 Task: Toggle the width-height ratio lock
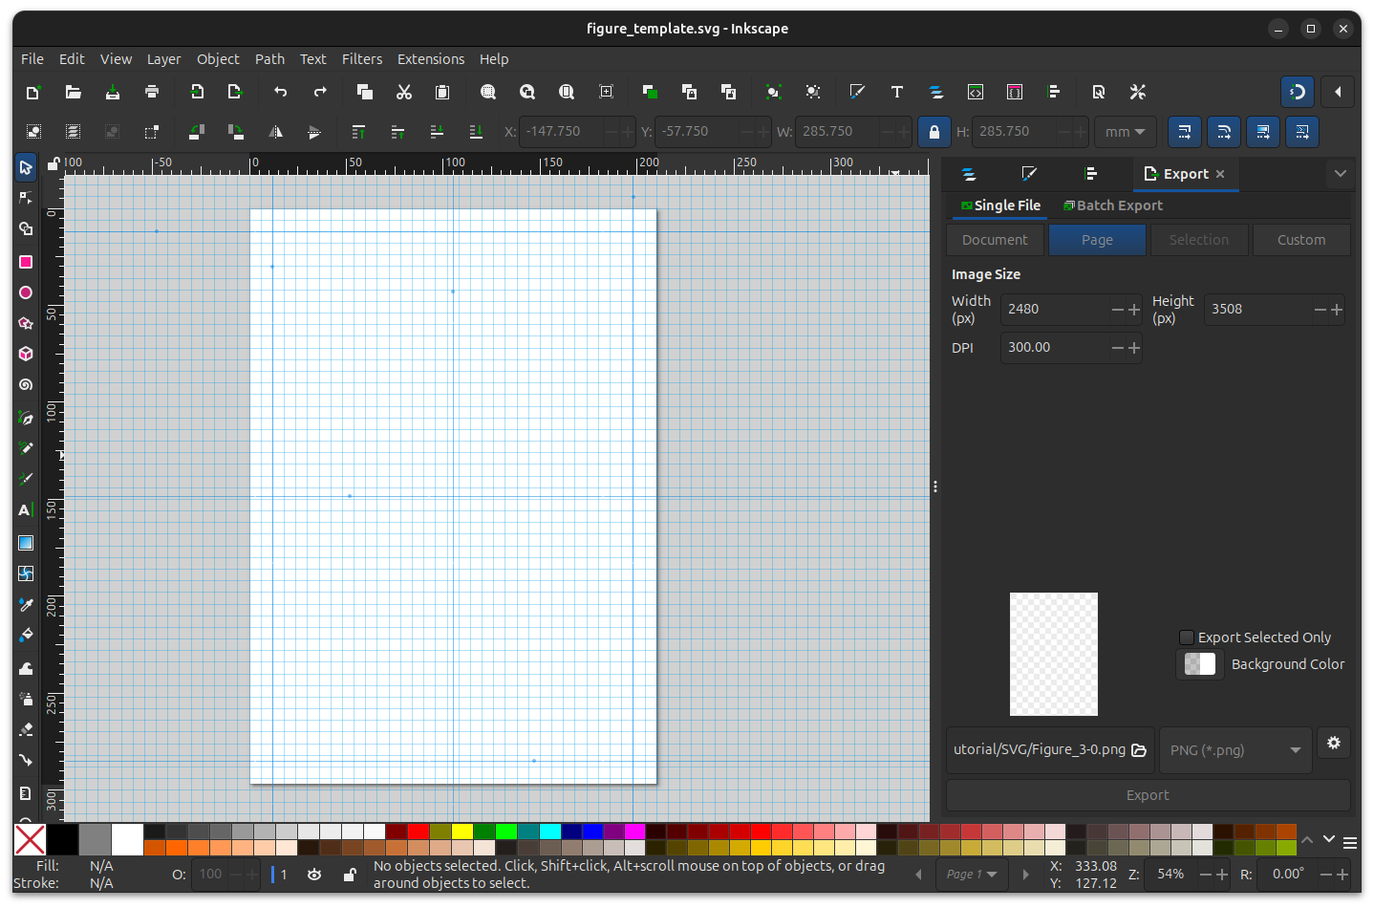(934, 132)
